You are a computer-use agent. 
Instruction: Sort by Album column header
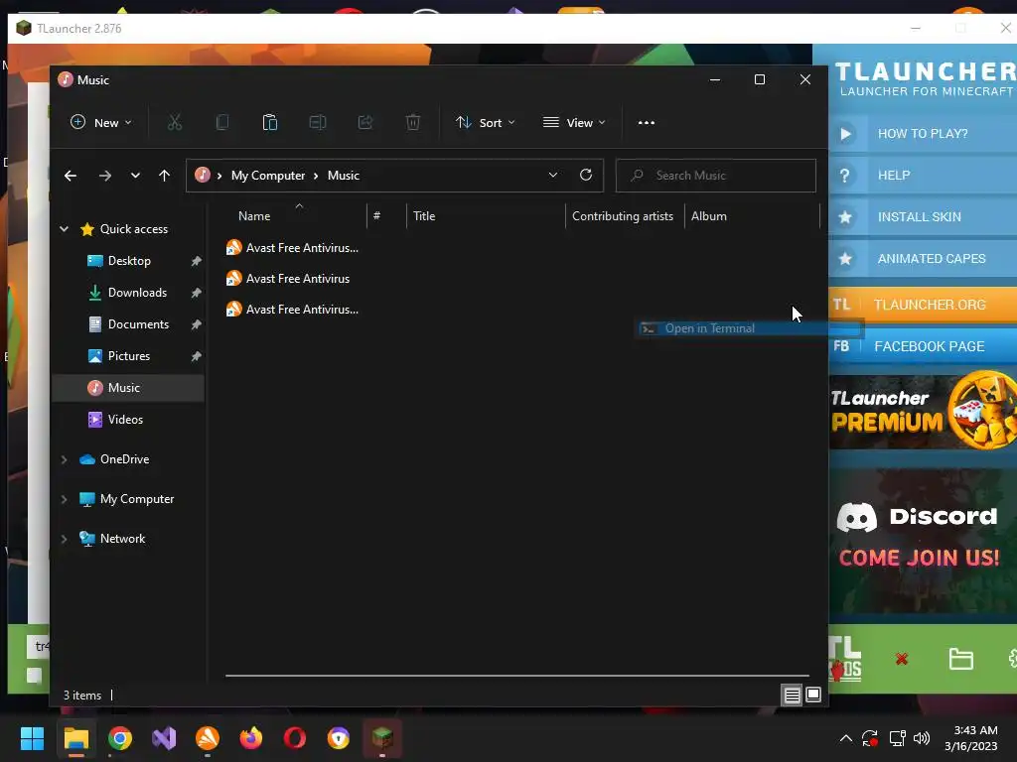click(x=709, y=216)
